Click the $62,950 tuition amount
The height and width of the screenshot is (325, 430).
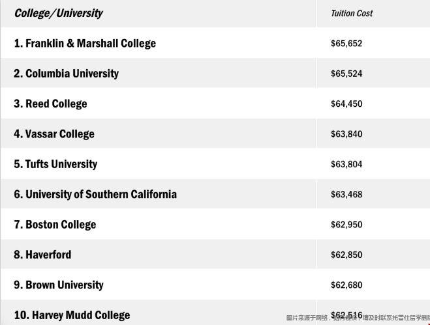346,225
